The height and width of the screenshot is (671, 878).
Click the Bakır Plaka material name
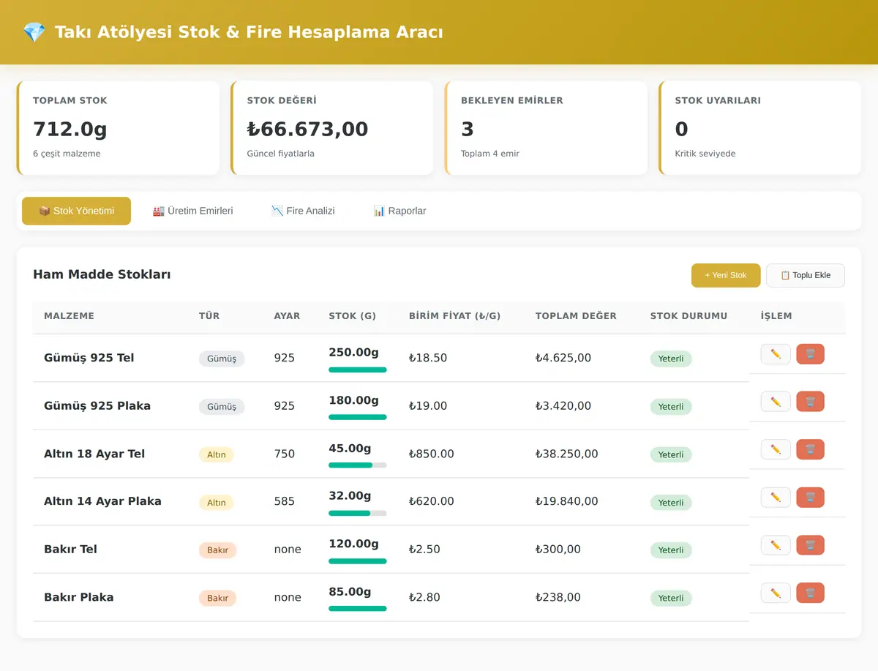[x=79, y=597]
